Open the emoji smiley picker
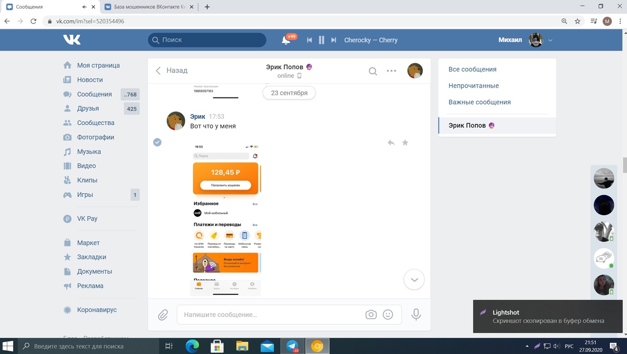 [x=388, y=315]
